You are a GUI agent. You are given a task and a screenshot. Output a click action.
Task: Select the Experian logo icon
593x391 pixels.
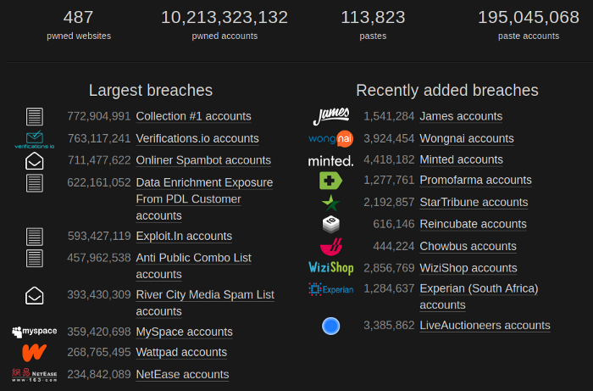click(x=331, y=289)
